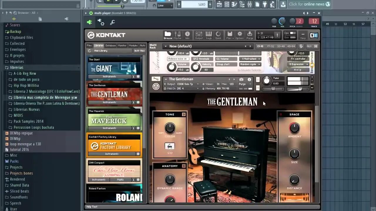Image resolution: width=376 pixels, height=211 pixels.
Task: Open the Info pane icon
Action: pyautogui.click(x=187, y=35)
